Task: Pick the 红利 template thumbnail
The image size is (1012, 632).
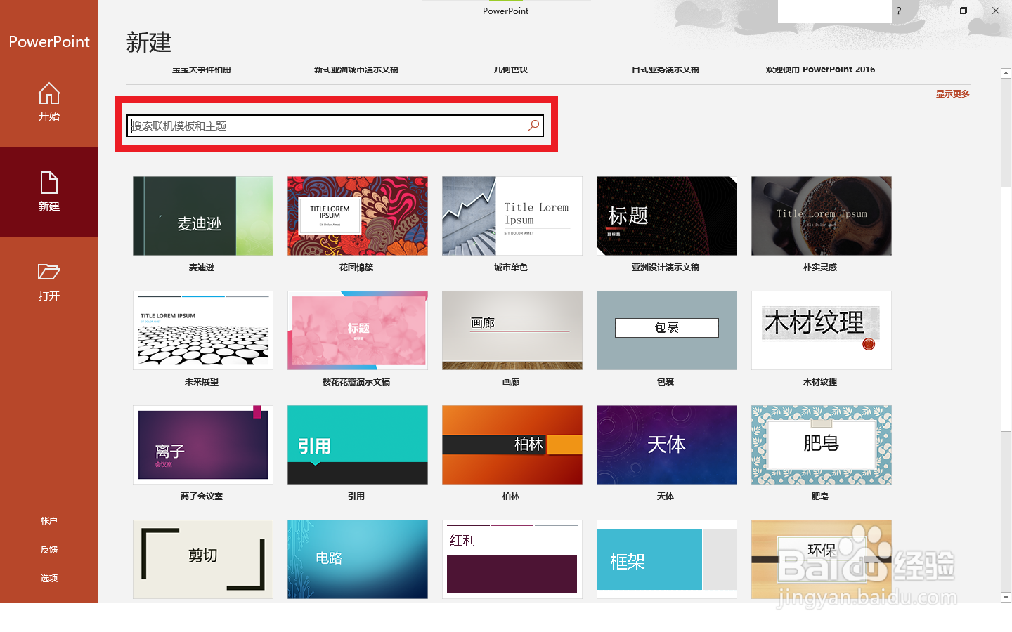Action: coord(512,559)
